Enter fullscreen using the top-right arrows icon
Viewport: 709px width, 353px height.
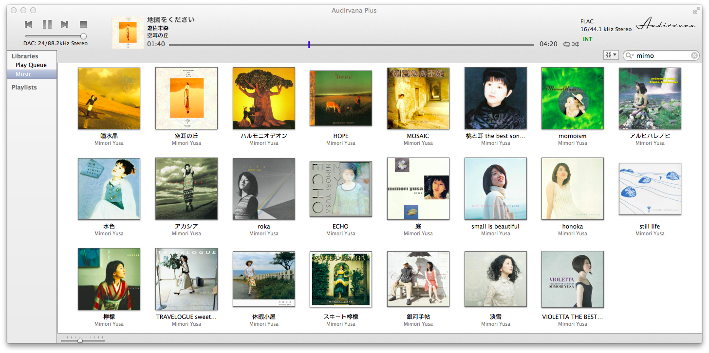coord(696,10)
